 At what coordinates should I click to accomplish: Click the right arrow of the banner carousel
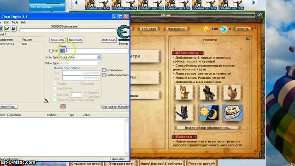(x=254, y=3)
